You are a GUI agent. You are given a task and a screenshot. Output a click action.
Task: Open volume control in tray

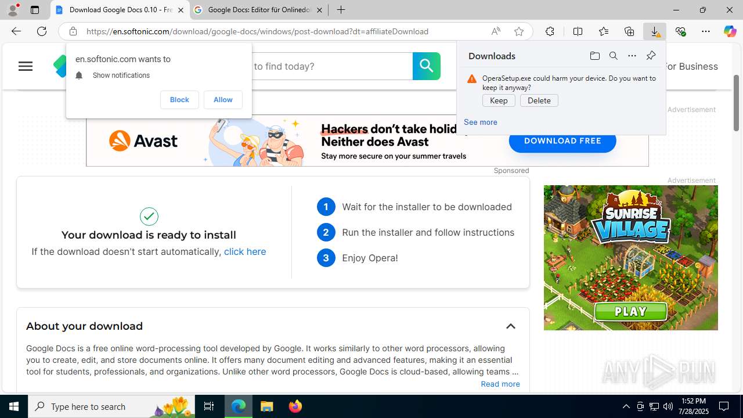click(x=668, y=406)
